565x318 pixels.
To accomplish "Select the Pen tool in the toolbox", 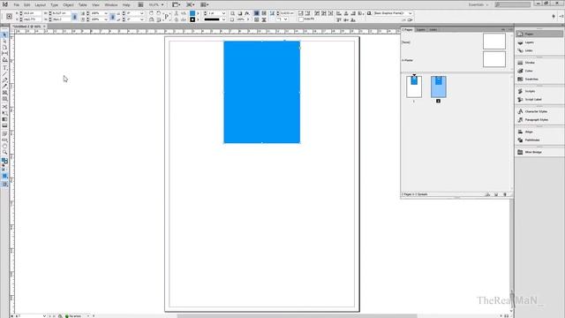I will pyautogui.click(x=4, y=80).
